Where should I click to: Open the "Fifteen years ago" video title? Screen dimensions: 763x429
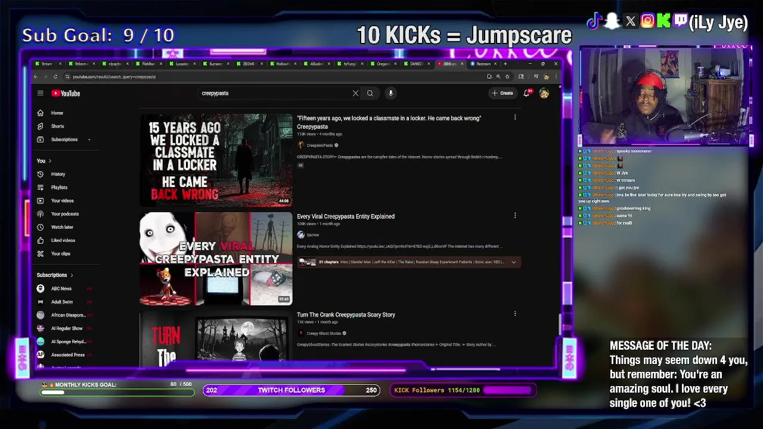pyautogui.click(x=389, y=122)
